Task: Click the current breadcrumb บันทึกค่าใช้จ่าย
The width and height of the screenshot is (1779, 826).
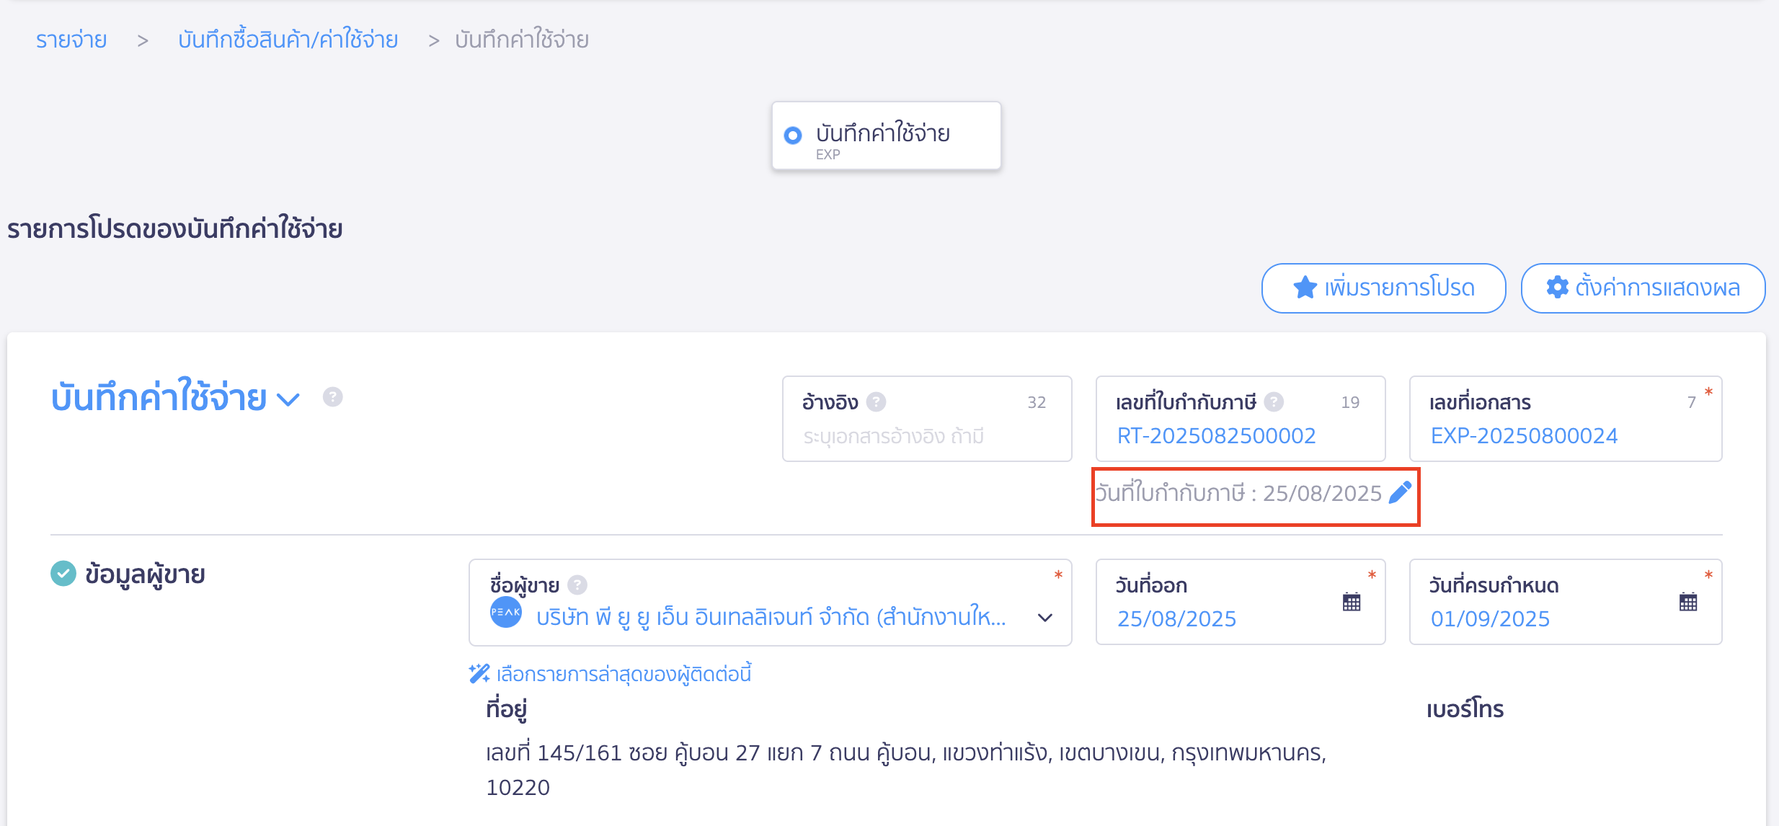Action: pos(522,40)
